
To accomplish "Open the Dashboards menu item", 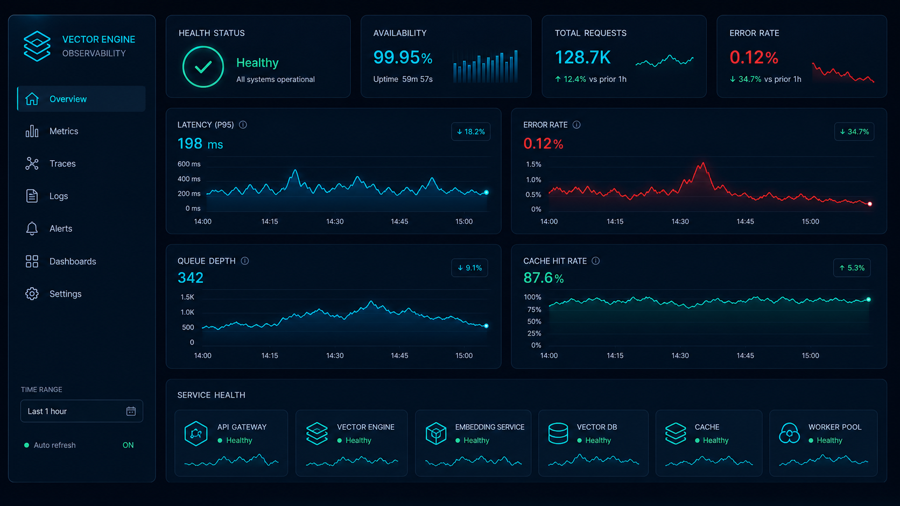I will pos(81,261).
